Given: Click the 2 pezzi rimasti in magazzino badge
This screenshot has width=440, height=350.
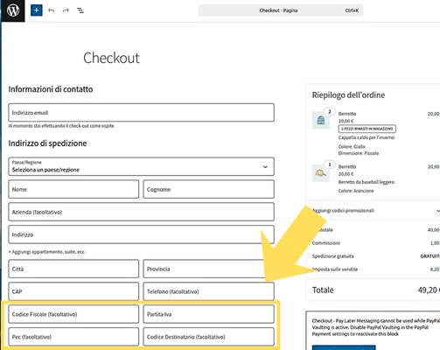Looking at the screenshot, I should tap(367, 129).
